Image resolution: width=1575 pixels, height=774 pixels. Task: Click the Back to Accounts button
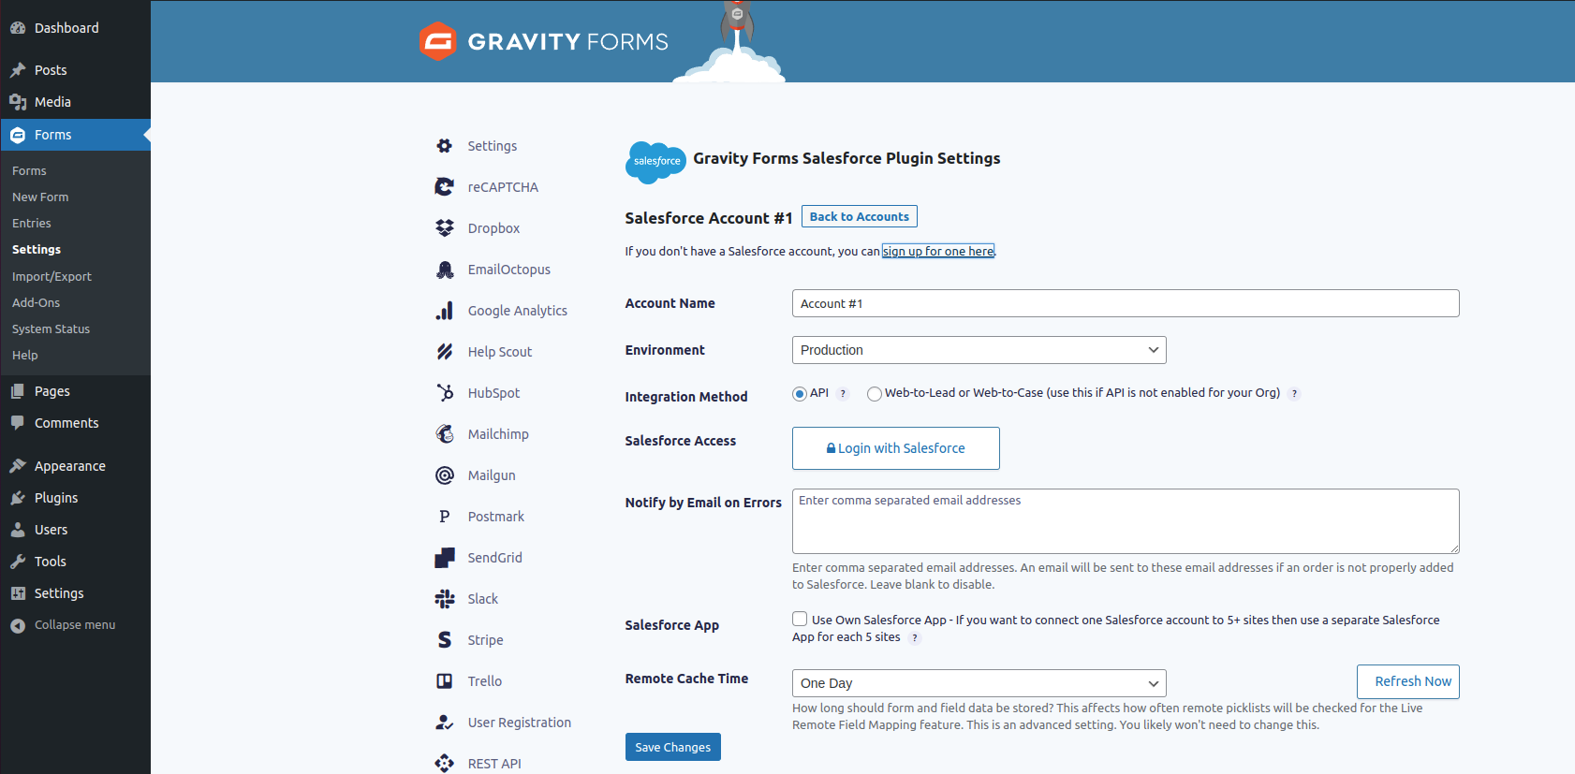[x=859, y=216]
